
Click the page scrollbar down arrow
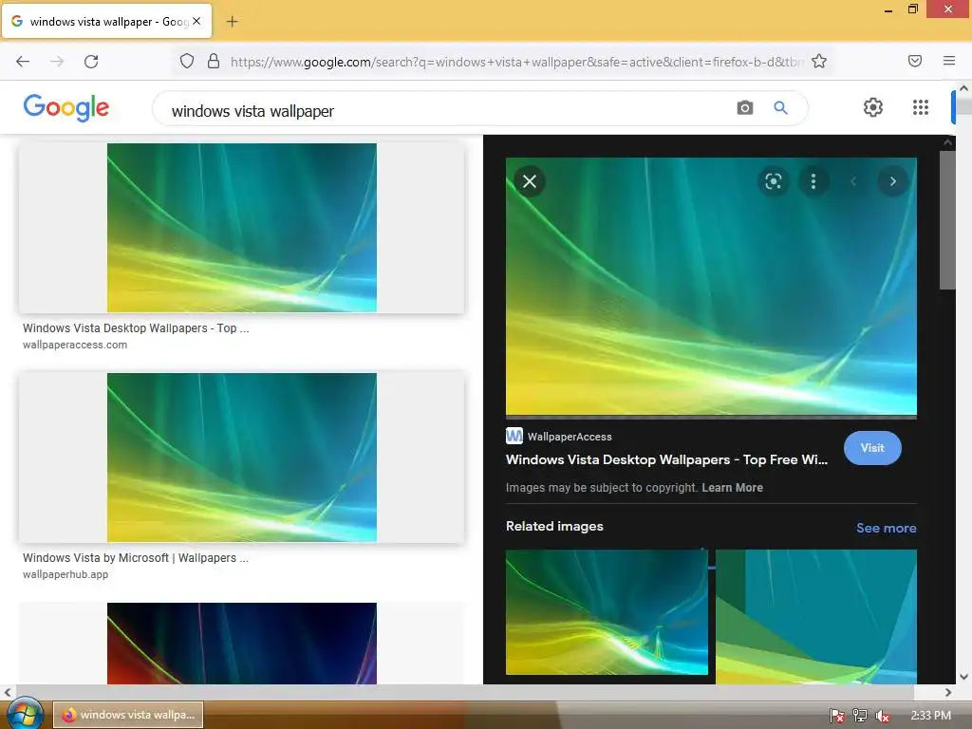point(964,677)
